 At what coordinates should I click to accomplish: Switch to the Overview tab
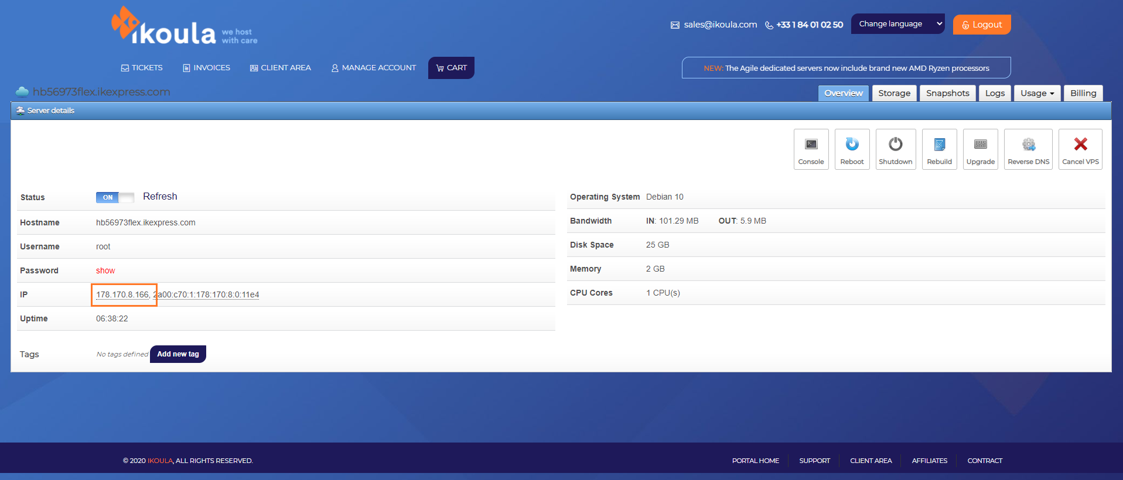tap(844, 93)
